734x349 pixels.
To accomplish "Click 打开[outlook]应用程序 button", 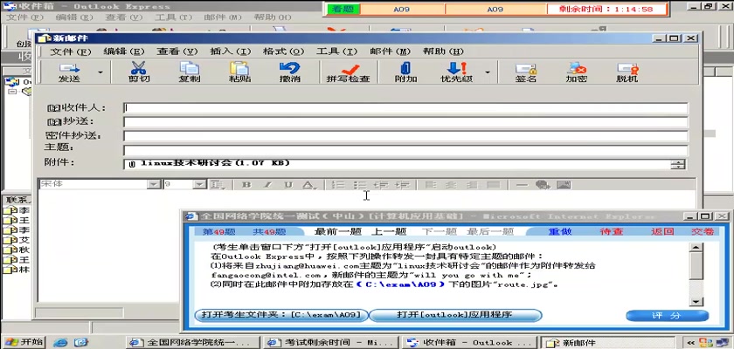I will coord(455,315).
